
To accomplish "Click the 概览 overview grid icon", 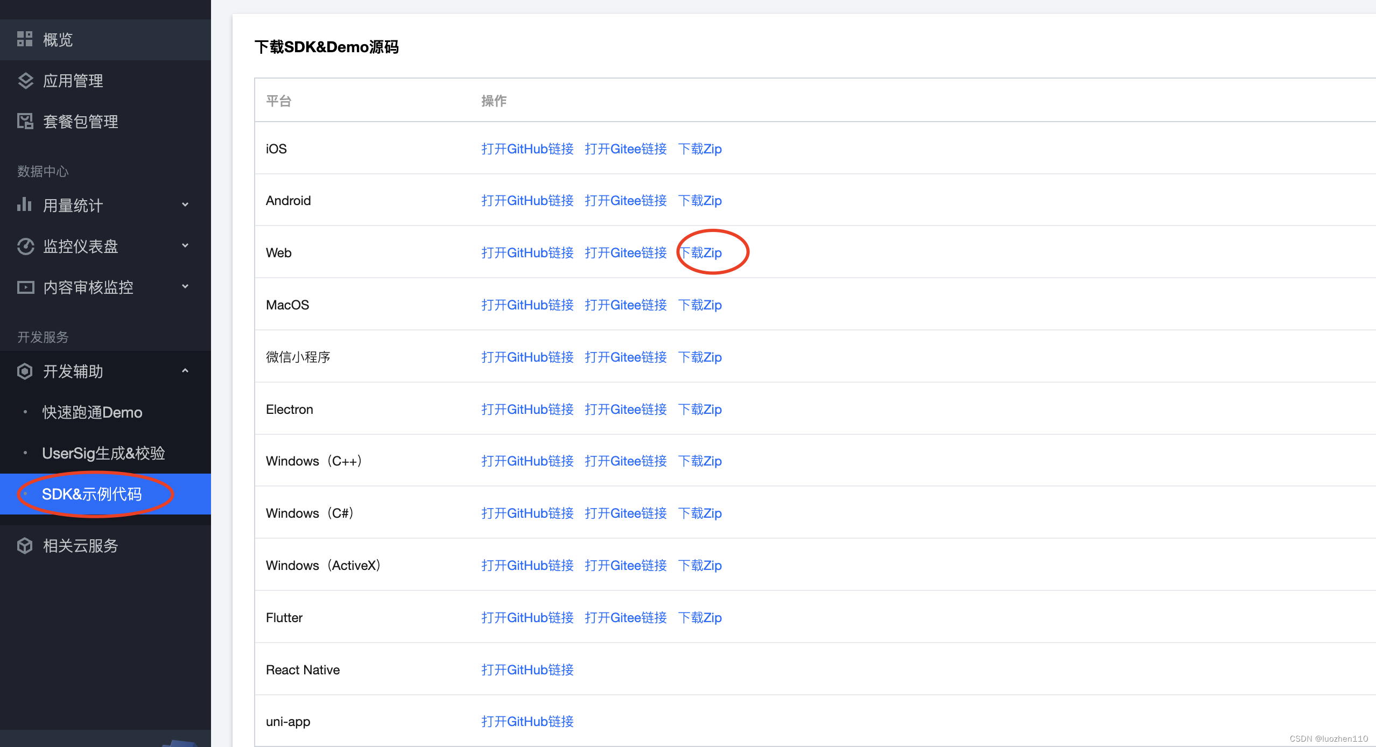I will (25, 39).
